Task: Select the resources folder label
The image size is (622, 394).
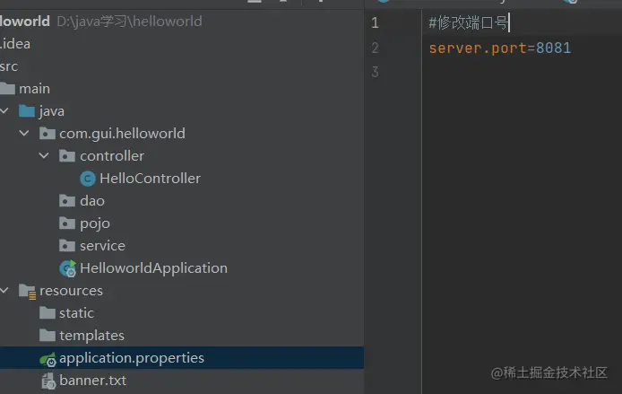Action: pos(71,291)
